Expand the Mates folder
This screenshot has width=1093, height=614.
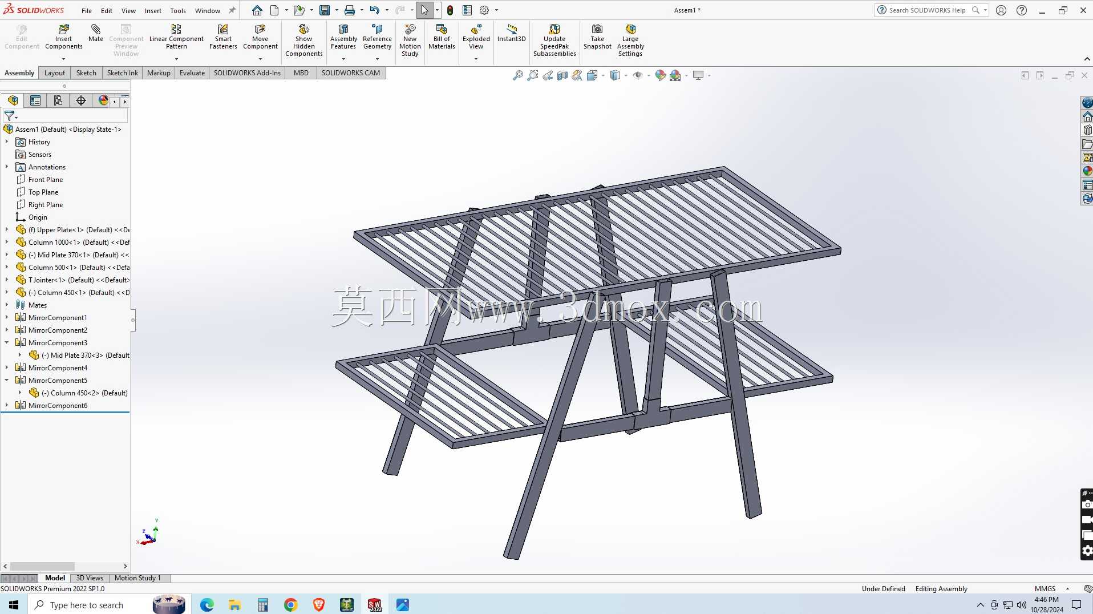coord(7,305)
